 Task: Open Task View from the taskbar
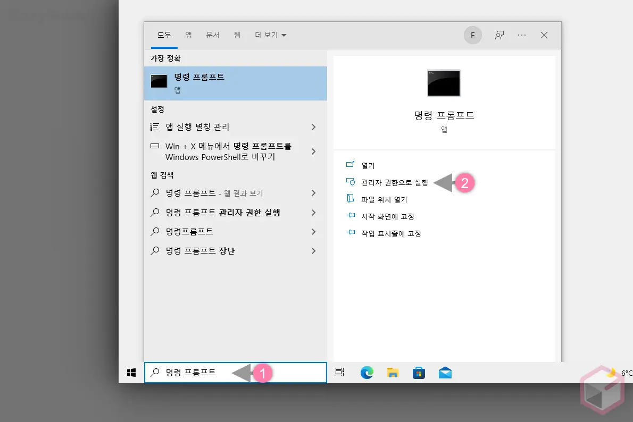(x=340, y=373)
